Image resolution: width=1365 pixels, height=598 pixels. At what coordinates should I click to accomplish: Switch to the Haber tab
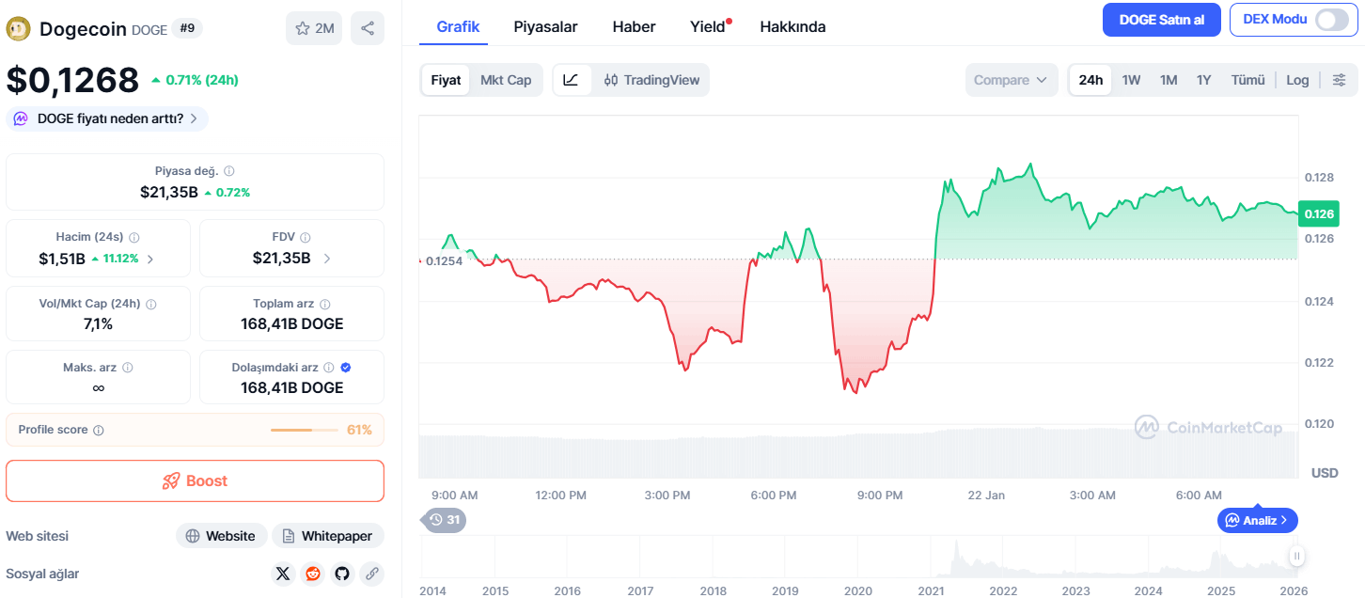[x=634, y=26]
